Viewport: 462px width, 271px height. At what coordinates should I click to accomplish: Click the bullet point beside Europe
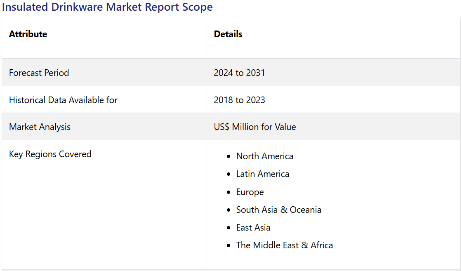(x=229, y=193)
